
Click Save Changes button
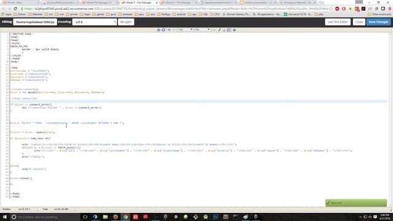[x=378, y=22]
